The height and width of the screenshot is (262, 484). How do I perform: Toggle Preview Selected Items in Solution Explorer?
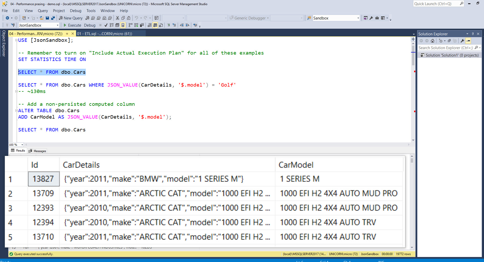point(468,41)
